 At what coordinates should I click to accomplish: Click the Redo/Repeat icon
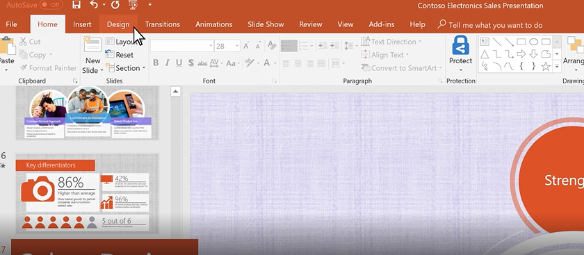pyautogui.click(x=115, y=4)
